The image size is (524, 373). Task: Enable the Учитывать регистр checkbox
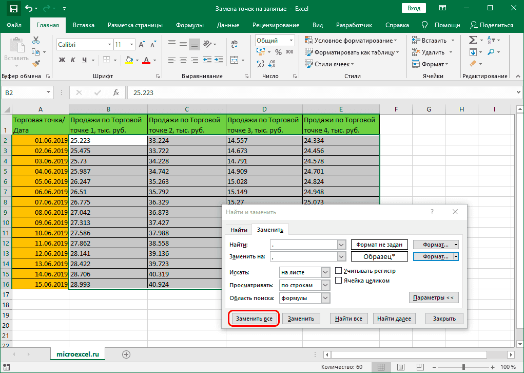pyautogui.click(x=338, y=270)
